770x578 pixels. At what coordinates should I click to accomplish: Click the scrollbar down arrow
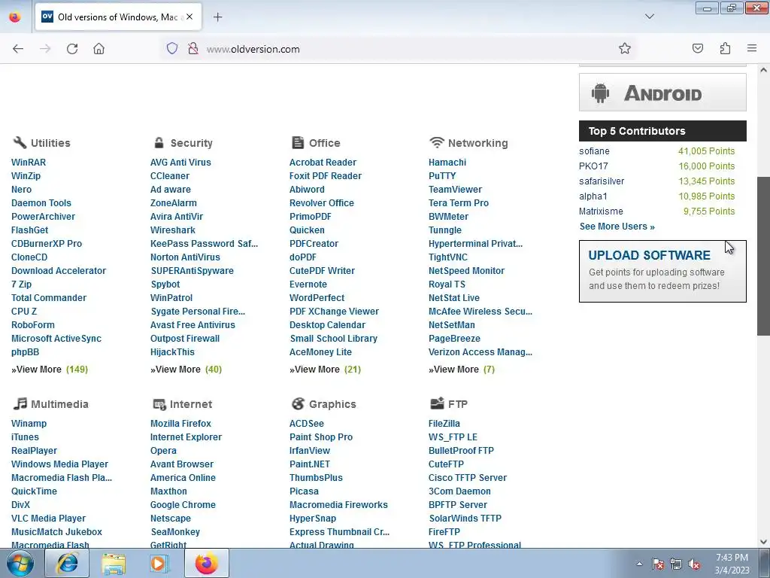763,542
